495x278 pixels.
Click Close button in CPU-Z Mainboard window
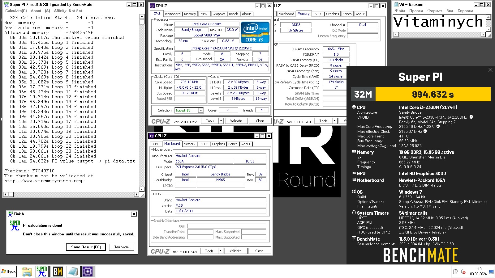tap(259, 251)
